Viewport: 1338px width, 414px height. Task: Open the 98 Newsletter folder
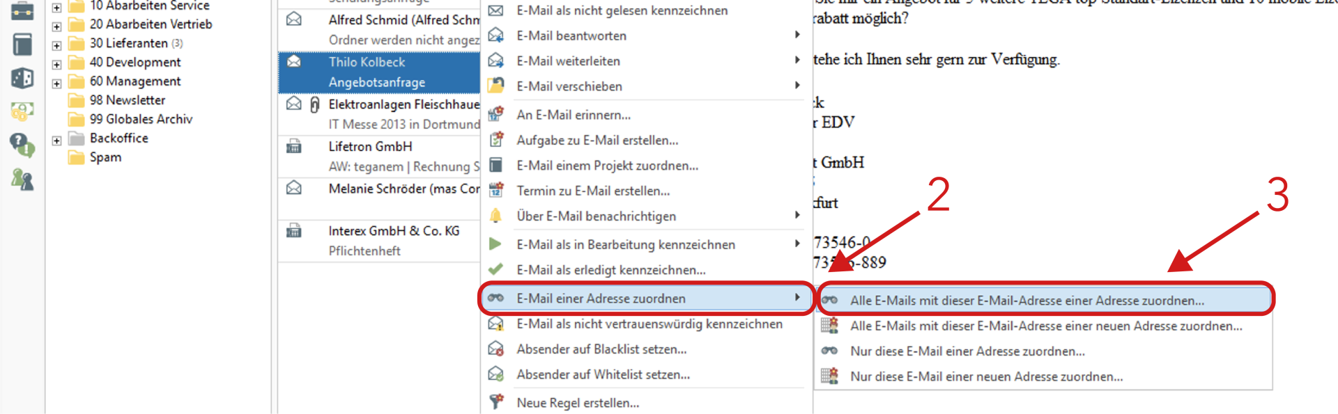coord(127,100)
